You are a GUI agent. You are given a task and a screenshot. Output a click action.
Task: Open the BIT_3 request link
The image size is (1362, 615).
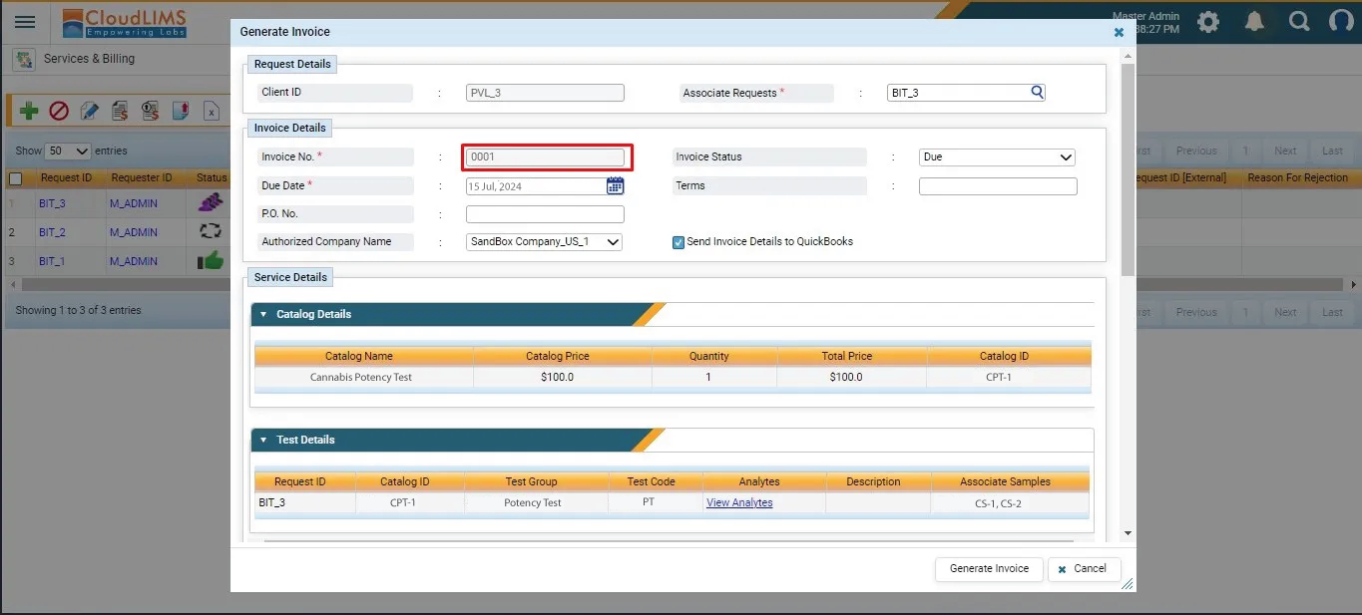[x=52, y=203]
